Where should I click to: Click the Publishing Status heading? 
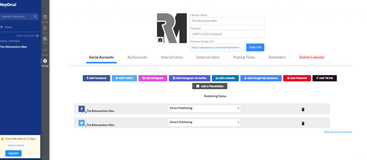coord(215,96)
